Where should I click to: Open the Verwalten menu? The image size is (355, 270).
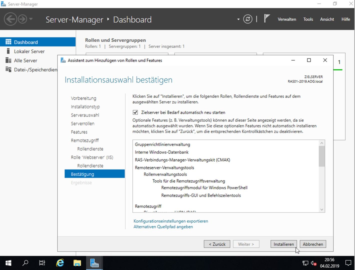(x=287, y=19)
